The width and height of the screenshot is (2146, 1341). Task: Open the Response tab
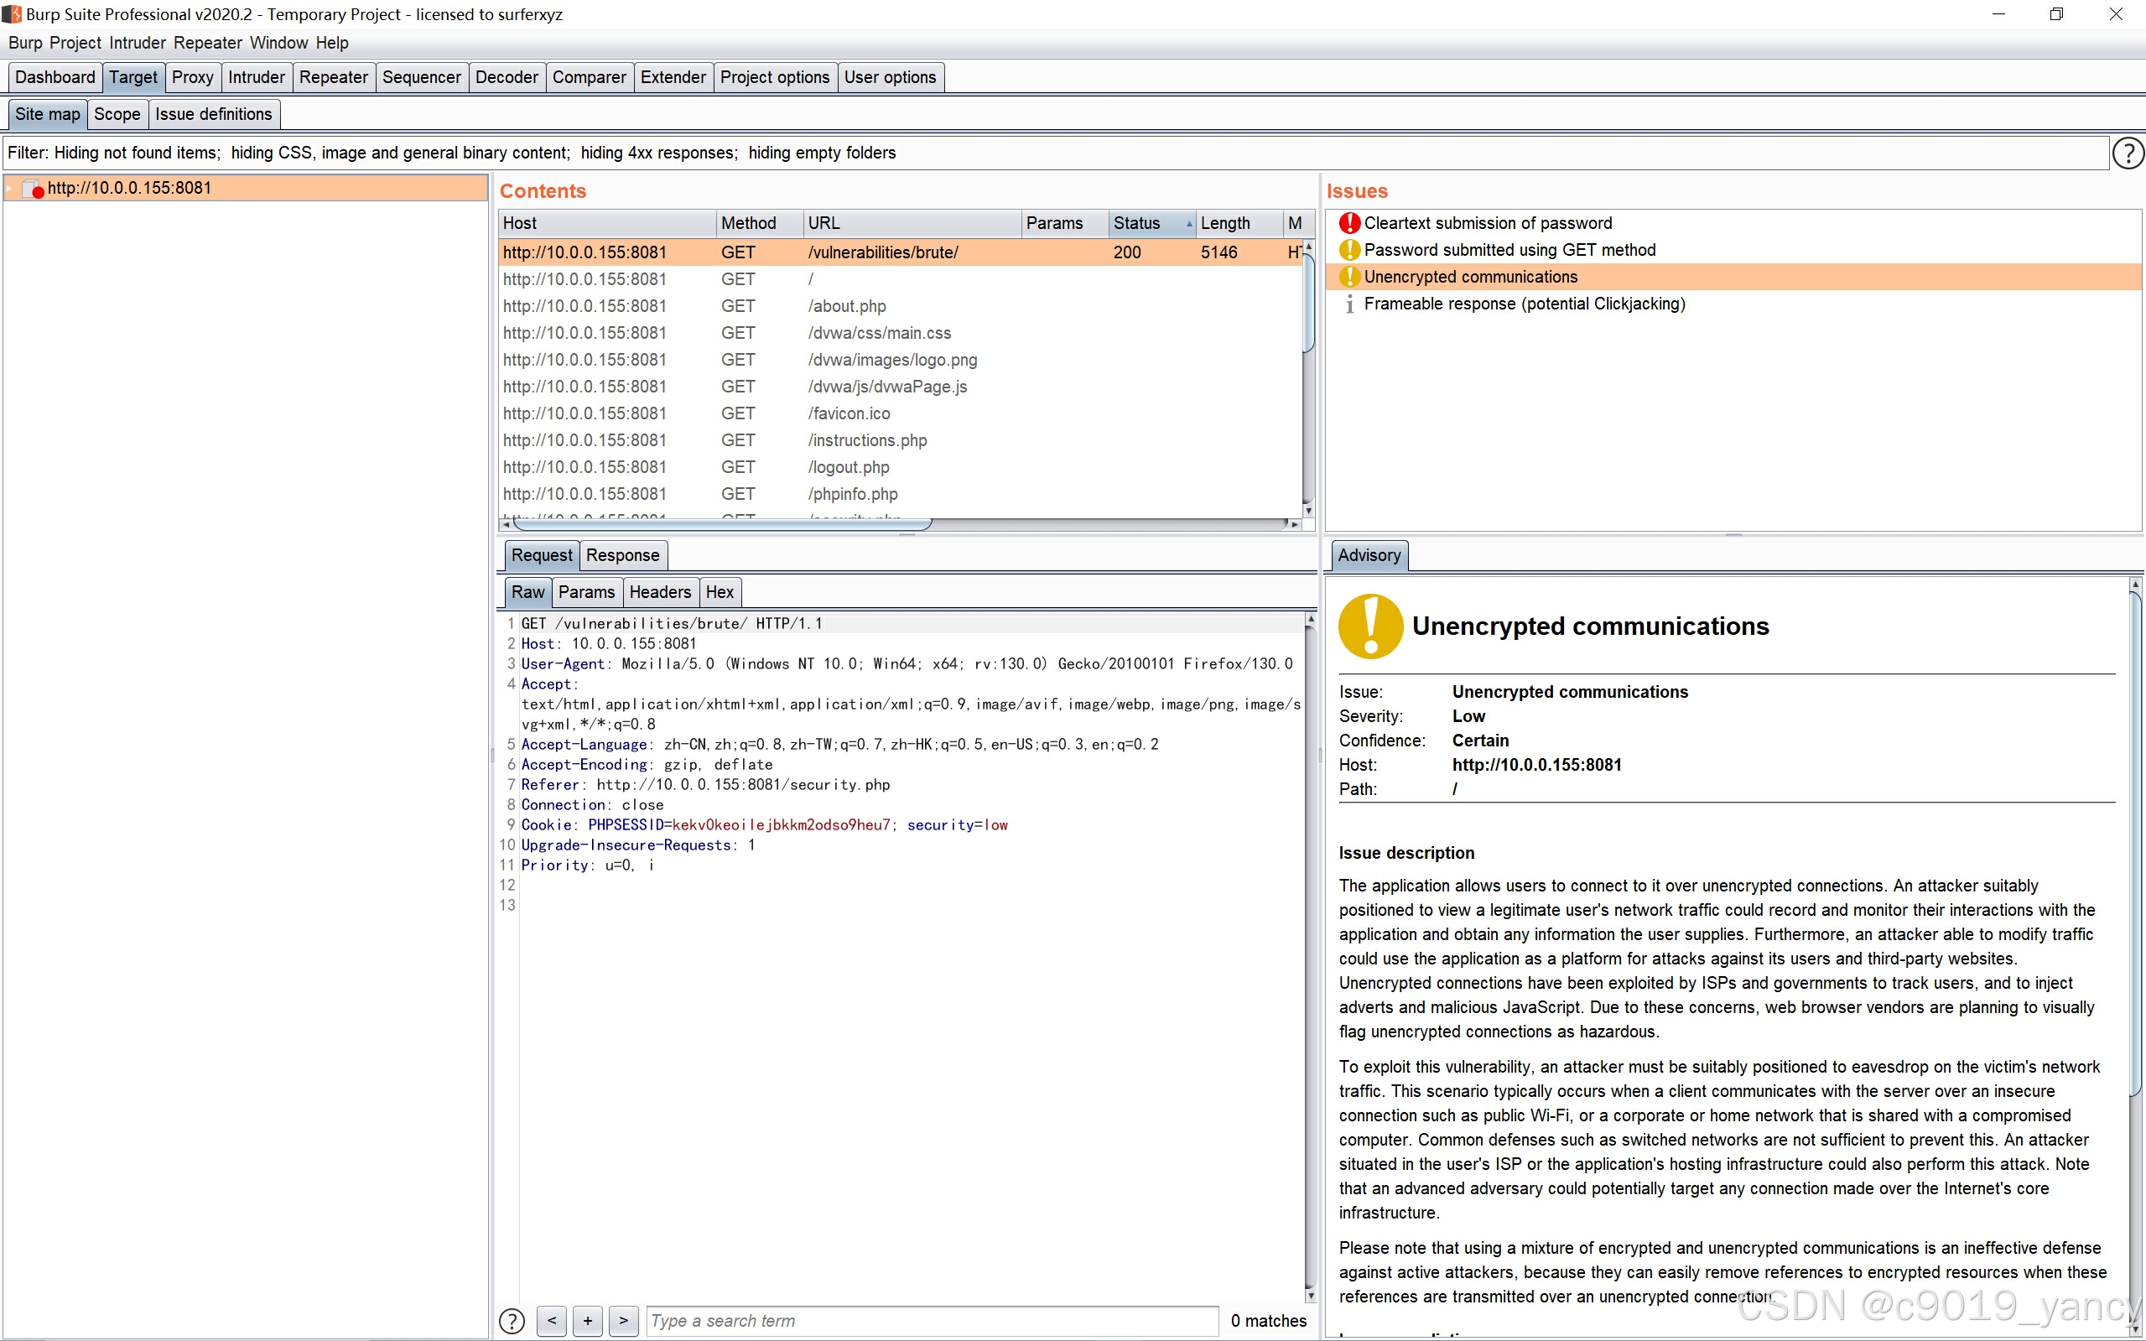(x=622, y=555)
